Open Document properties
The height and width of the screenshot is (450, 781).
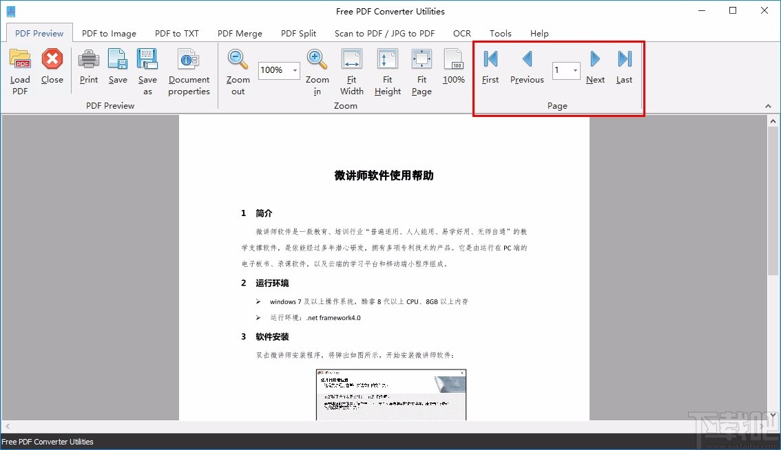[189, 59]
